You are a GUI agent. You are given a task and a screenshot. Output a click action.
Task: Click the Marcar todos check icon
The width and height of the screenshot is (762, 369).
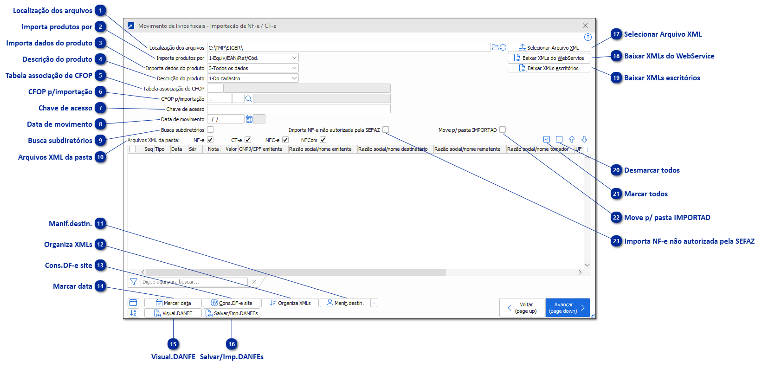click(547, 139)
